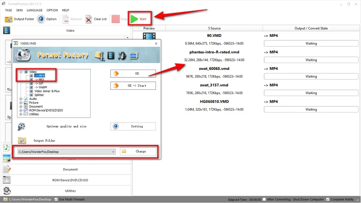Expand the Picture tree node
361x203 pixels.
(21, 103)
